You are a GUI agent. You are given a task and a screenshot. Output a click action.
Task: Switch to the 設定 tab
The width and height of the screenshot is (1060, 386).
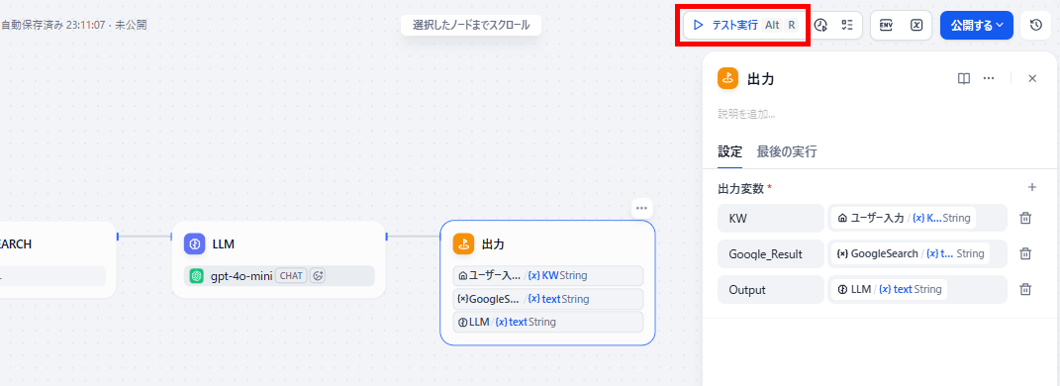(x=729, y=152)
